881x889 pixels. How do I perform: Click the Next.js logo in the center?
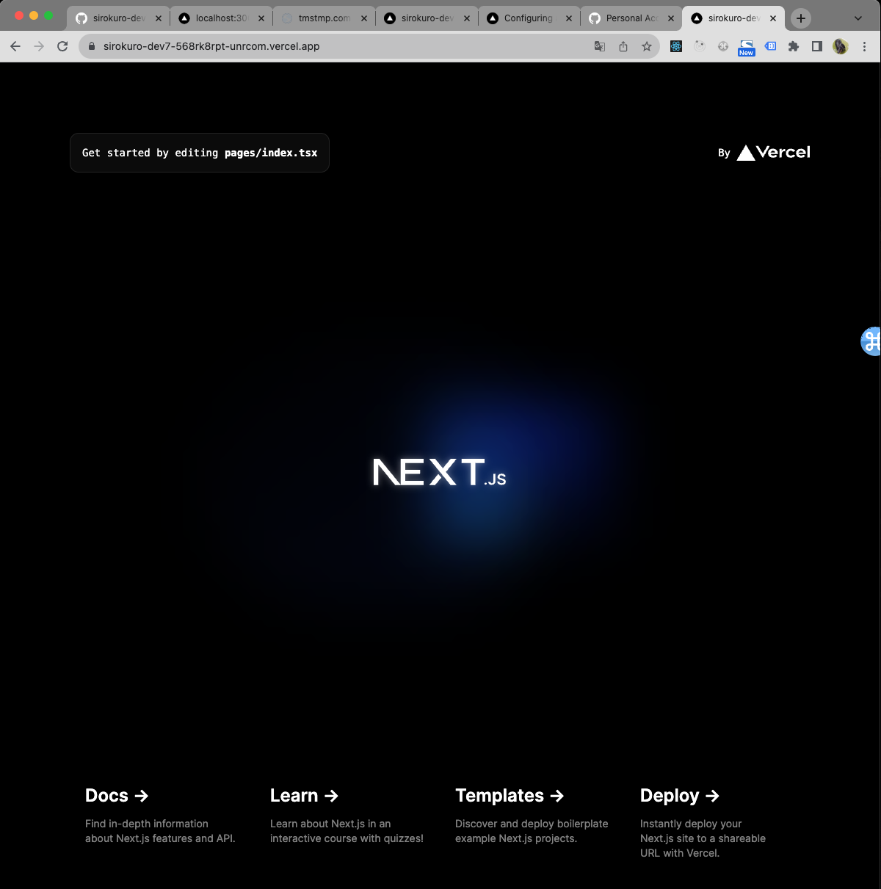pyautogui.click(x=440, y=472)
